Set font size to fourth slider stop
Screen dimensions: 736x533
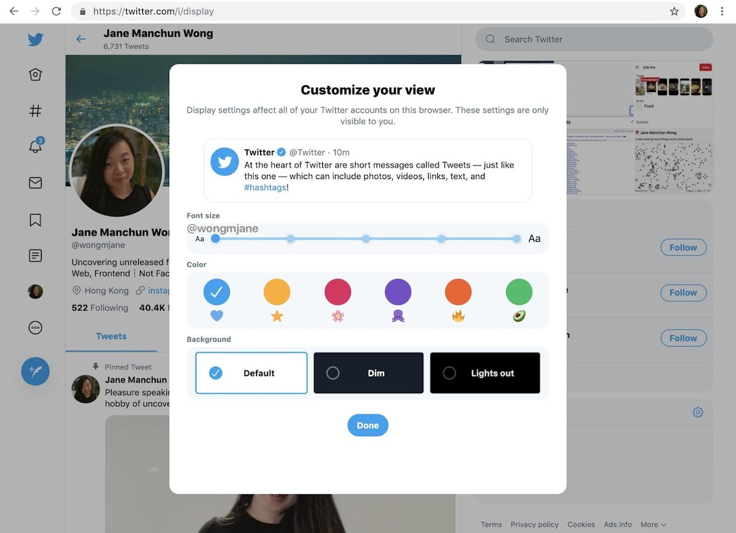coord(442,239)
